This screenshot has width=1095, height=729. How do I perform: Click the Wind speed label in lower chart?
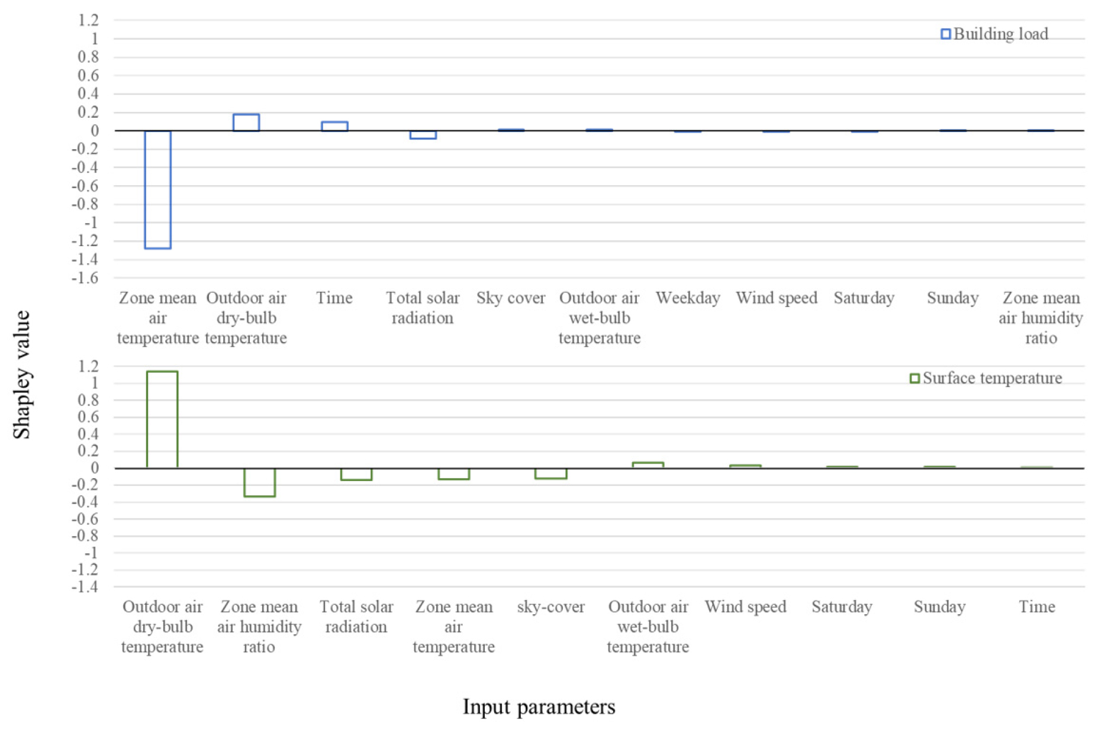(x=745, y=607)
